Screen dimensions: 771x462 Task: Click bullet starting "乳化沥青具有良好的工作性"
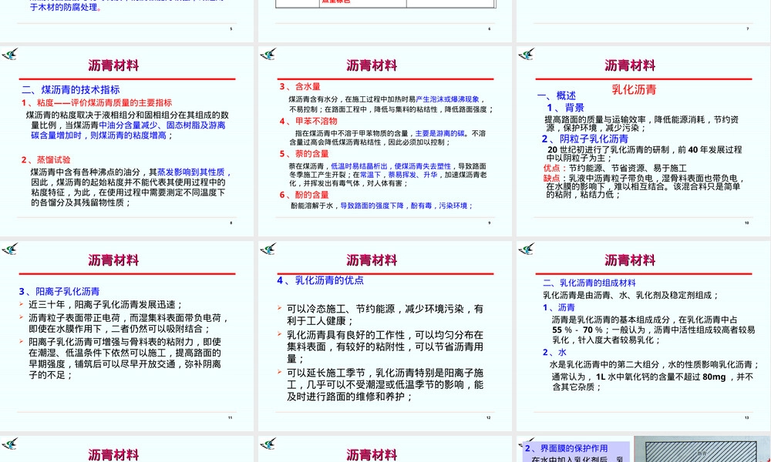click(x=385, y=346)
